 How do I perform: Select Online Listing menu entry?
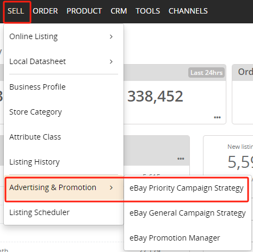[x=64, y=36]
